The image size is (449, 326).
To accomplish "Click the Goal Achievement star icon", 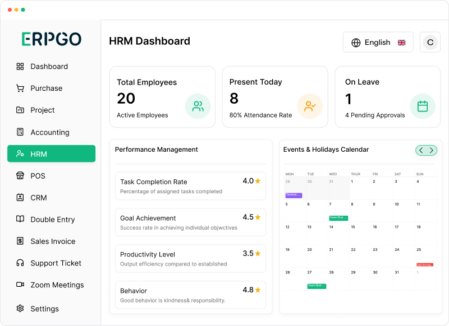I will (x=258, y=217).
